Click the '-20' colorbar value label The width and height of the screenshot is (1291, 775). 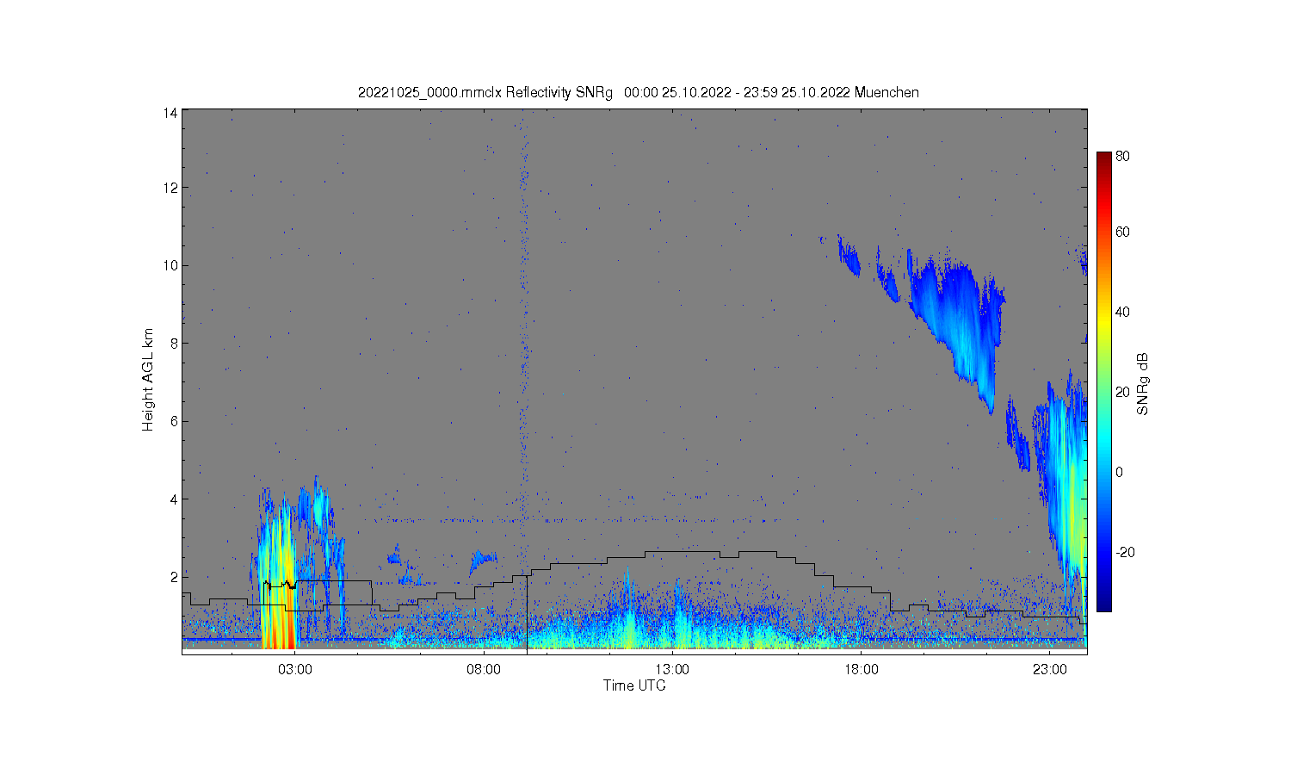pos(1125,552)
